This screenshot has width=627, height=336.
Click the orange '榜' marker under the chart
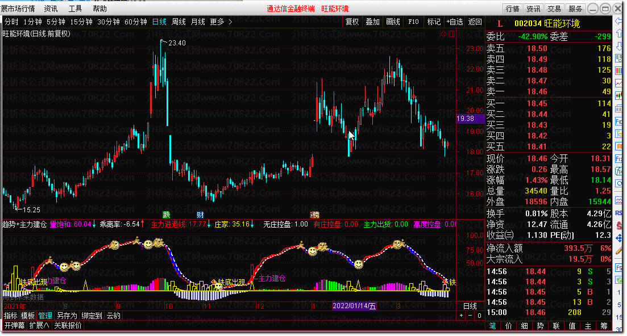(x=315, y=216)
